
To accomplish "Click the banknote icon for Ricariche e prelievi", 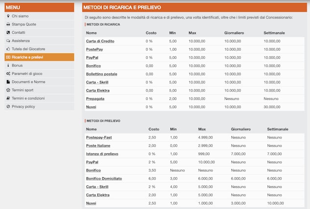I will click(x=8, y=57).
